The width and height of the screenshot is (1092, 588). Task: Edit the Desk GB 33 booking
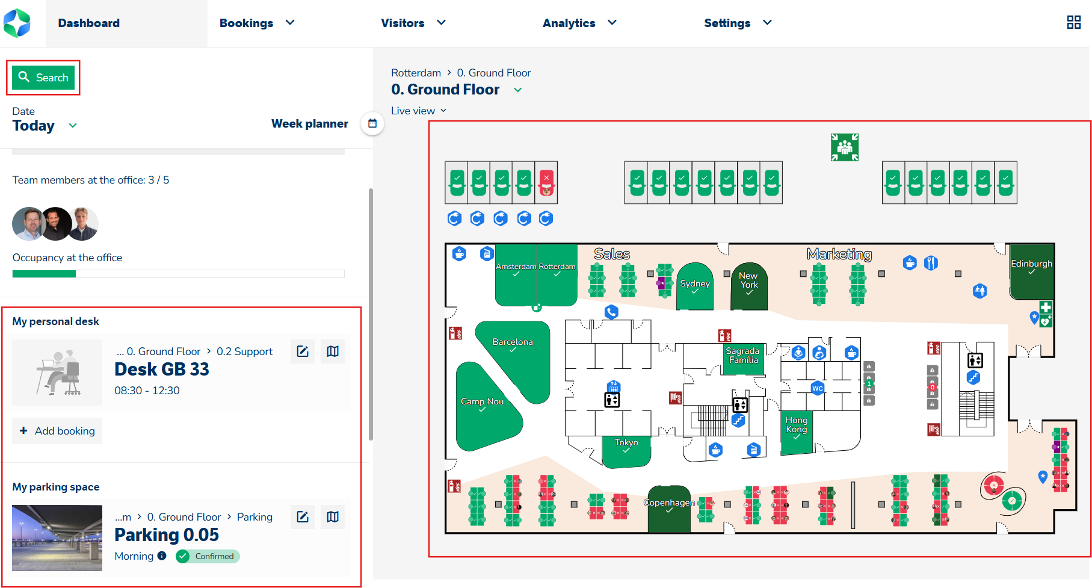[303, 351]
